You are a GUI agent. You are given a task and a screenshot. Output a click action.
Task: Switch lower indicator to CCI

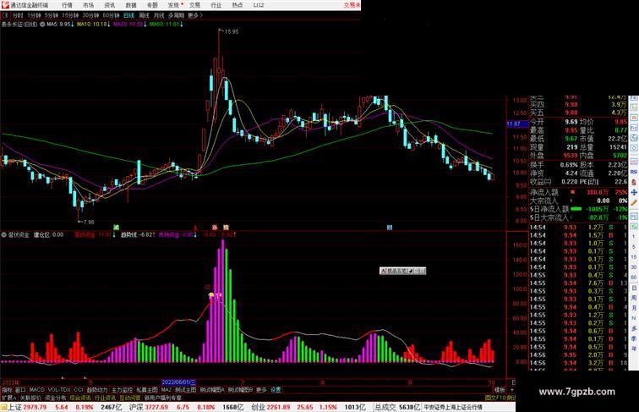79,390
